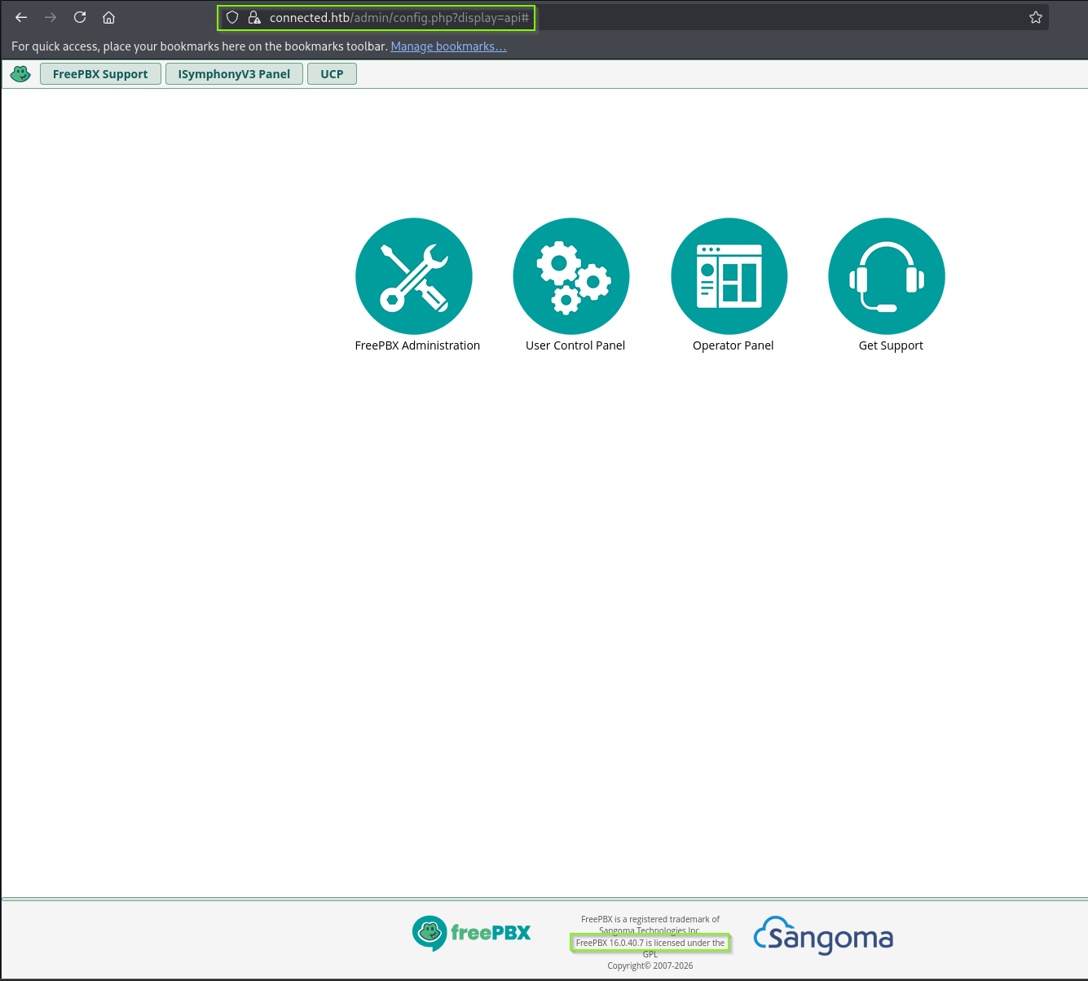Open ISymphonyV3 Panel button

[x=234, y=74]
